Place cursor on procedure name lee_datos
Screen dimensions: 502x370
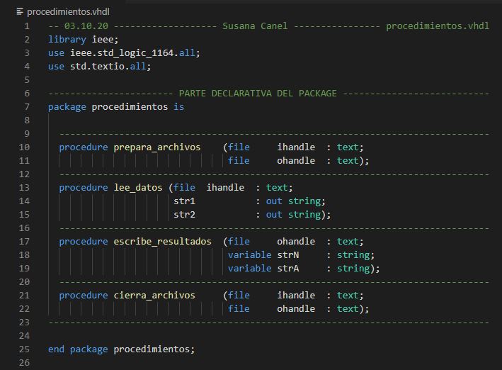137,188
